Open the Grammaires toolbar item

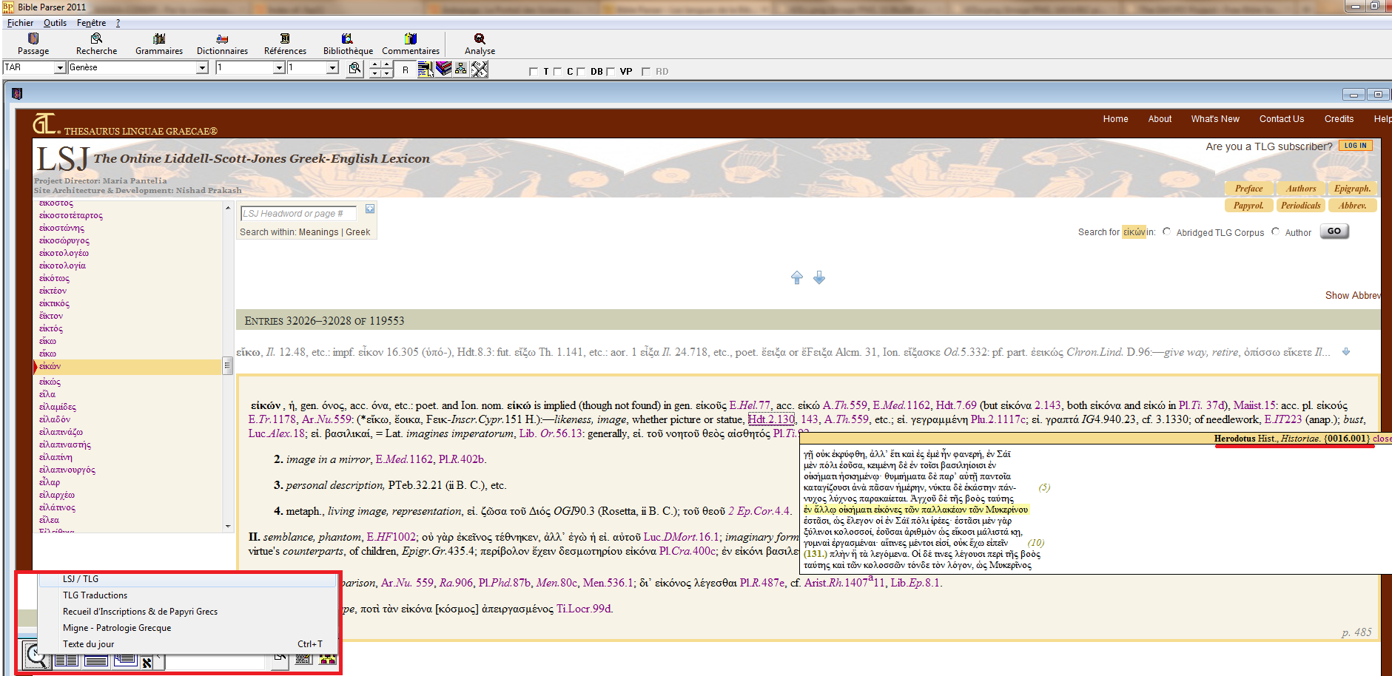159,44
